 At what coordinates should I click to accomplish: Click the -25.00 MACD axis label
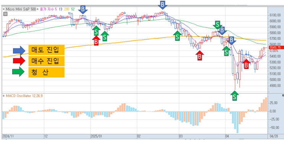[x=275, y=119]
